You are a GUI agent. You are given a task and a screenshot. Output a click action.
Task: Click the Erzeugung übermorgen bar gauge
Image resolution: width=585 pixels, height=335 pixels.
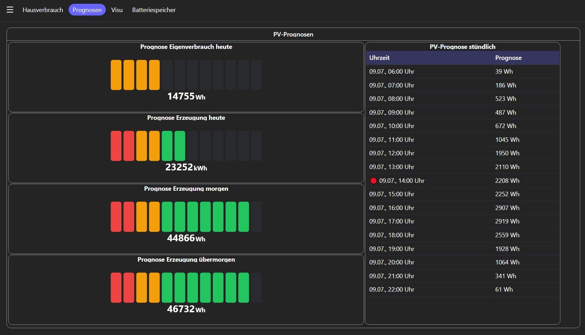(186, 288)
